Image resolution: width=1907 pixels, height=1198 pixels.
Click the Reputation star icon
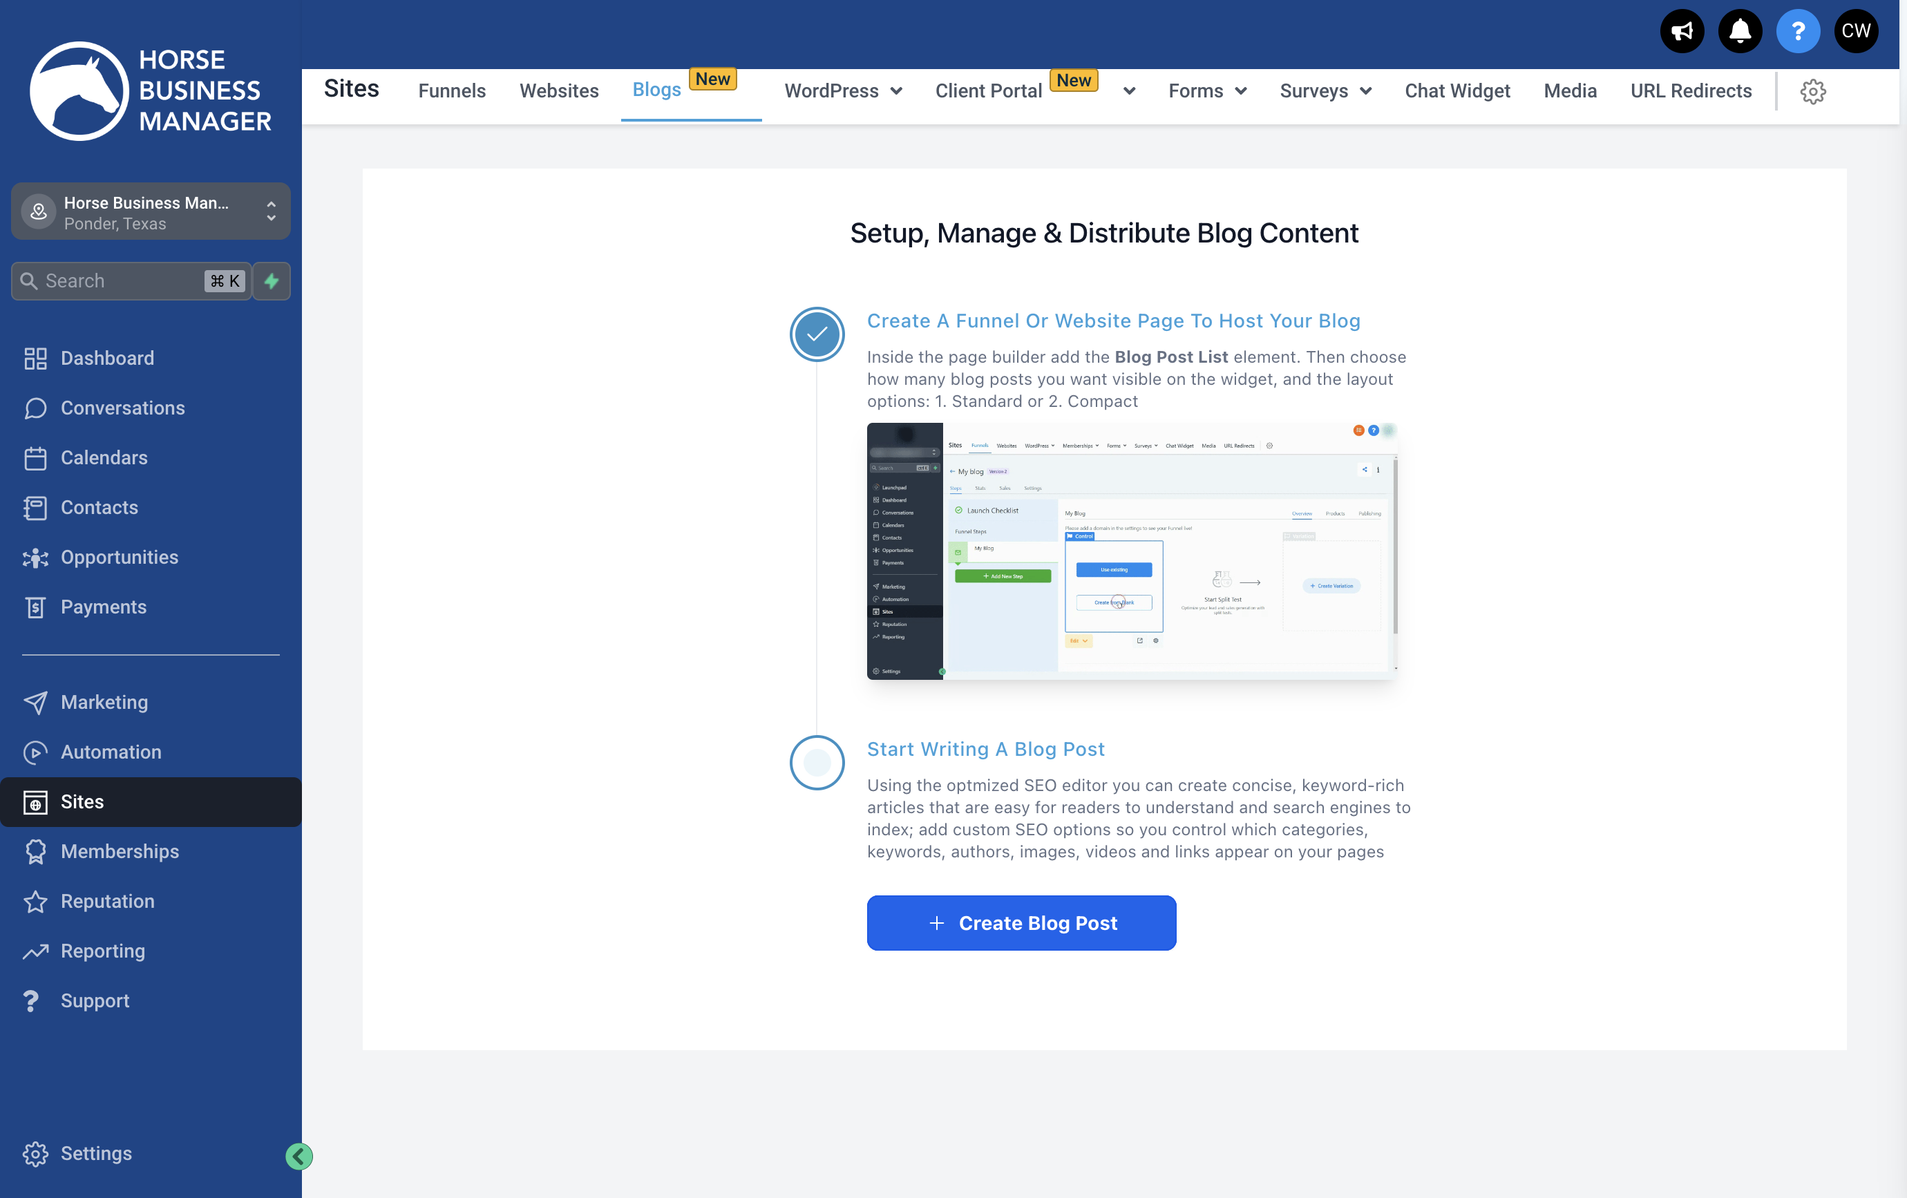click(36, 901)
